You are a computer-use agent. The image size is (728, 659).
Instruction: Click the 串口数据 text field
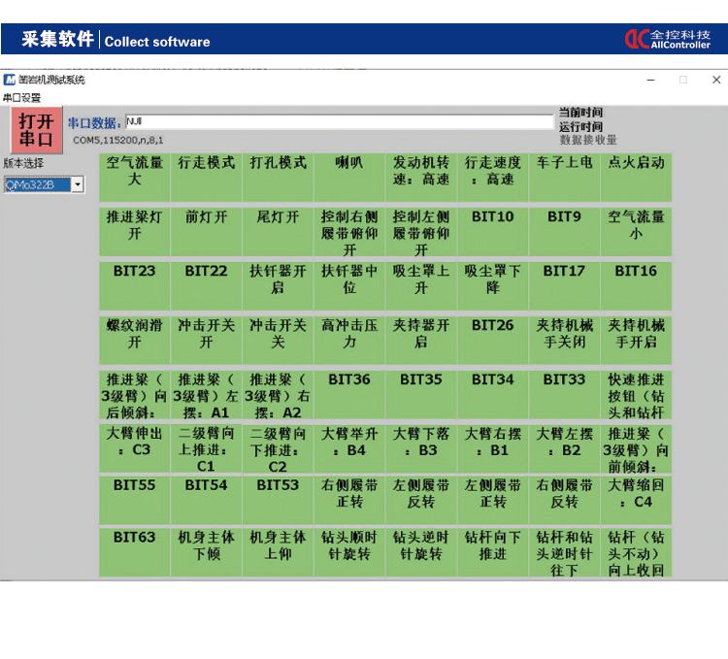[339, 122]
